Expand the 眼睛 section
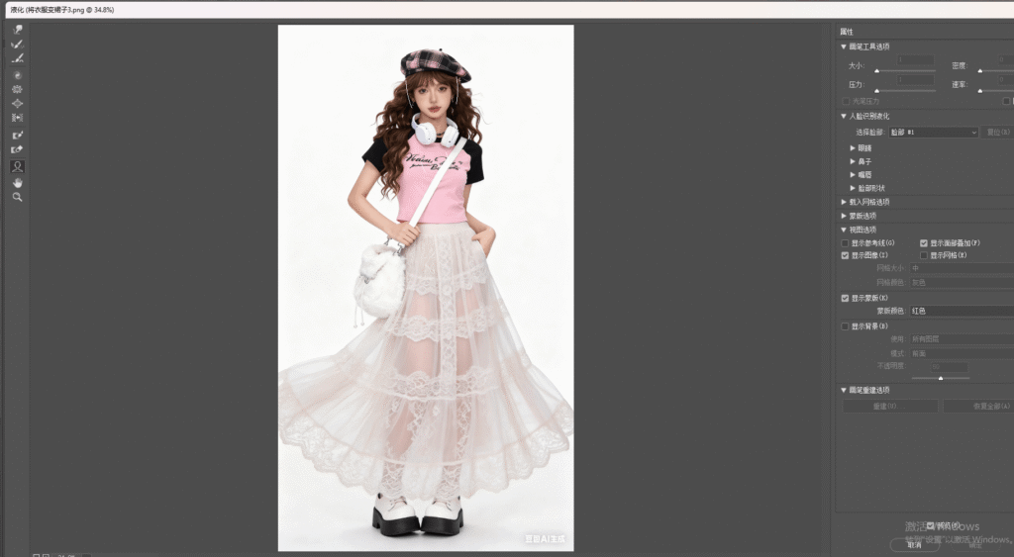This screenshot has height=557, width=1014. (854, 147)
